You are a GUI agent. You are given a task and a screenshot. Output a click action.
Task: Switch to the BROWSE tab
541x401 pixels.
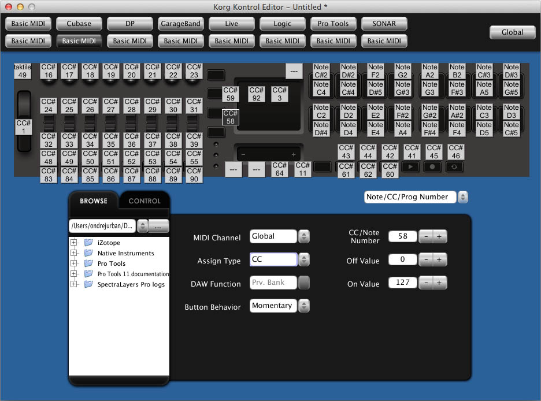[x=94, y=200]
